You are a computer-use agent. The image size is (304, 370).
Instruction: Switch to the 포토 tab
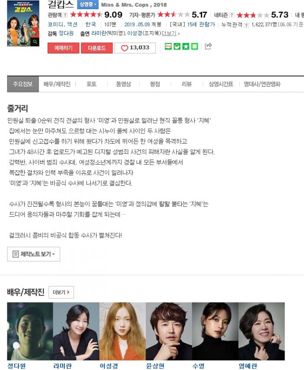(x=91, y=84)
